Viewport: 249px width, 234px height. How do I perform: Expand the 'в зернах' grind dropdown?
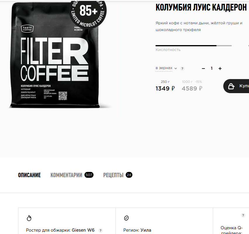[x=166, y=68]
